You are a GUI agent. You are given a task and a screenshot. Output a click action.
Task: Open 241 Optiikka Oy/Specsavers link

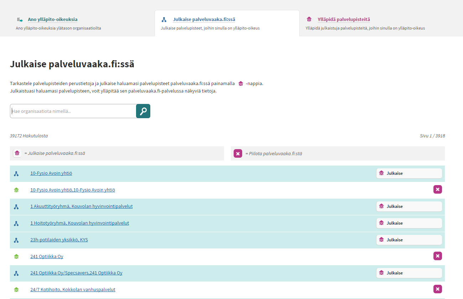coord(76,273)
